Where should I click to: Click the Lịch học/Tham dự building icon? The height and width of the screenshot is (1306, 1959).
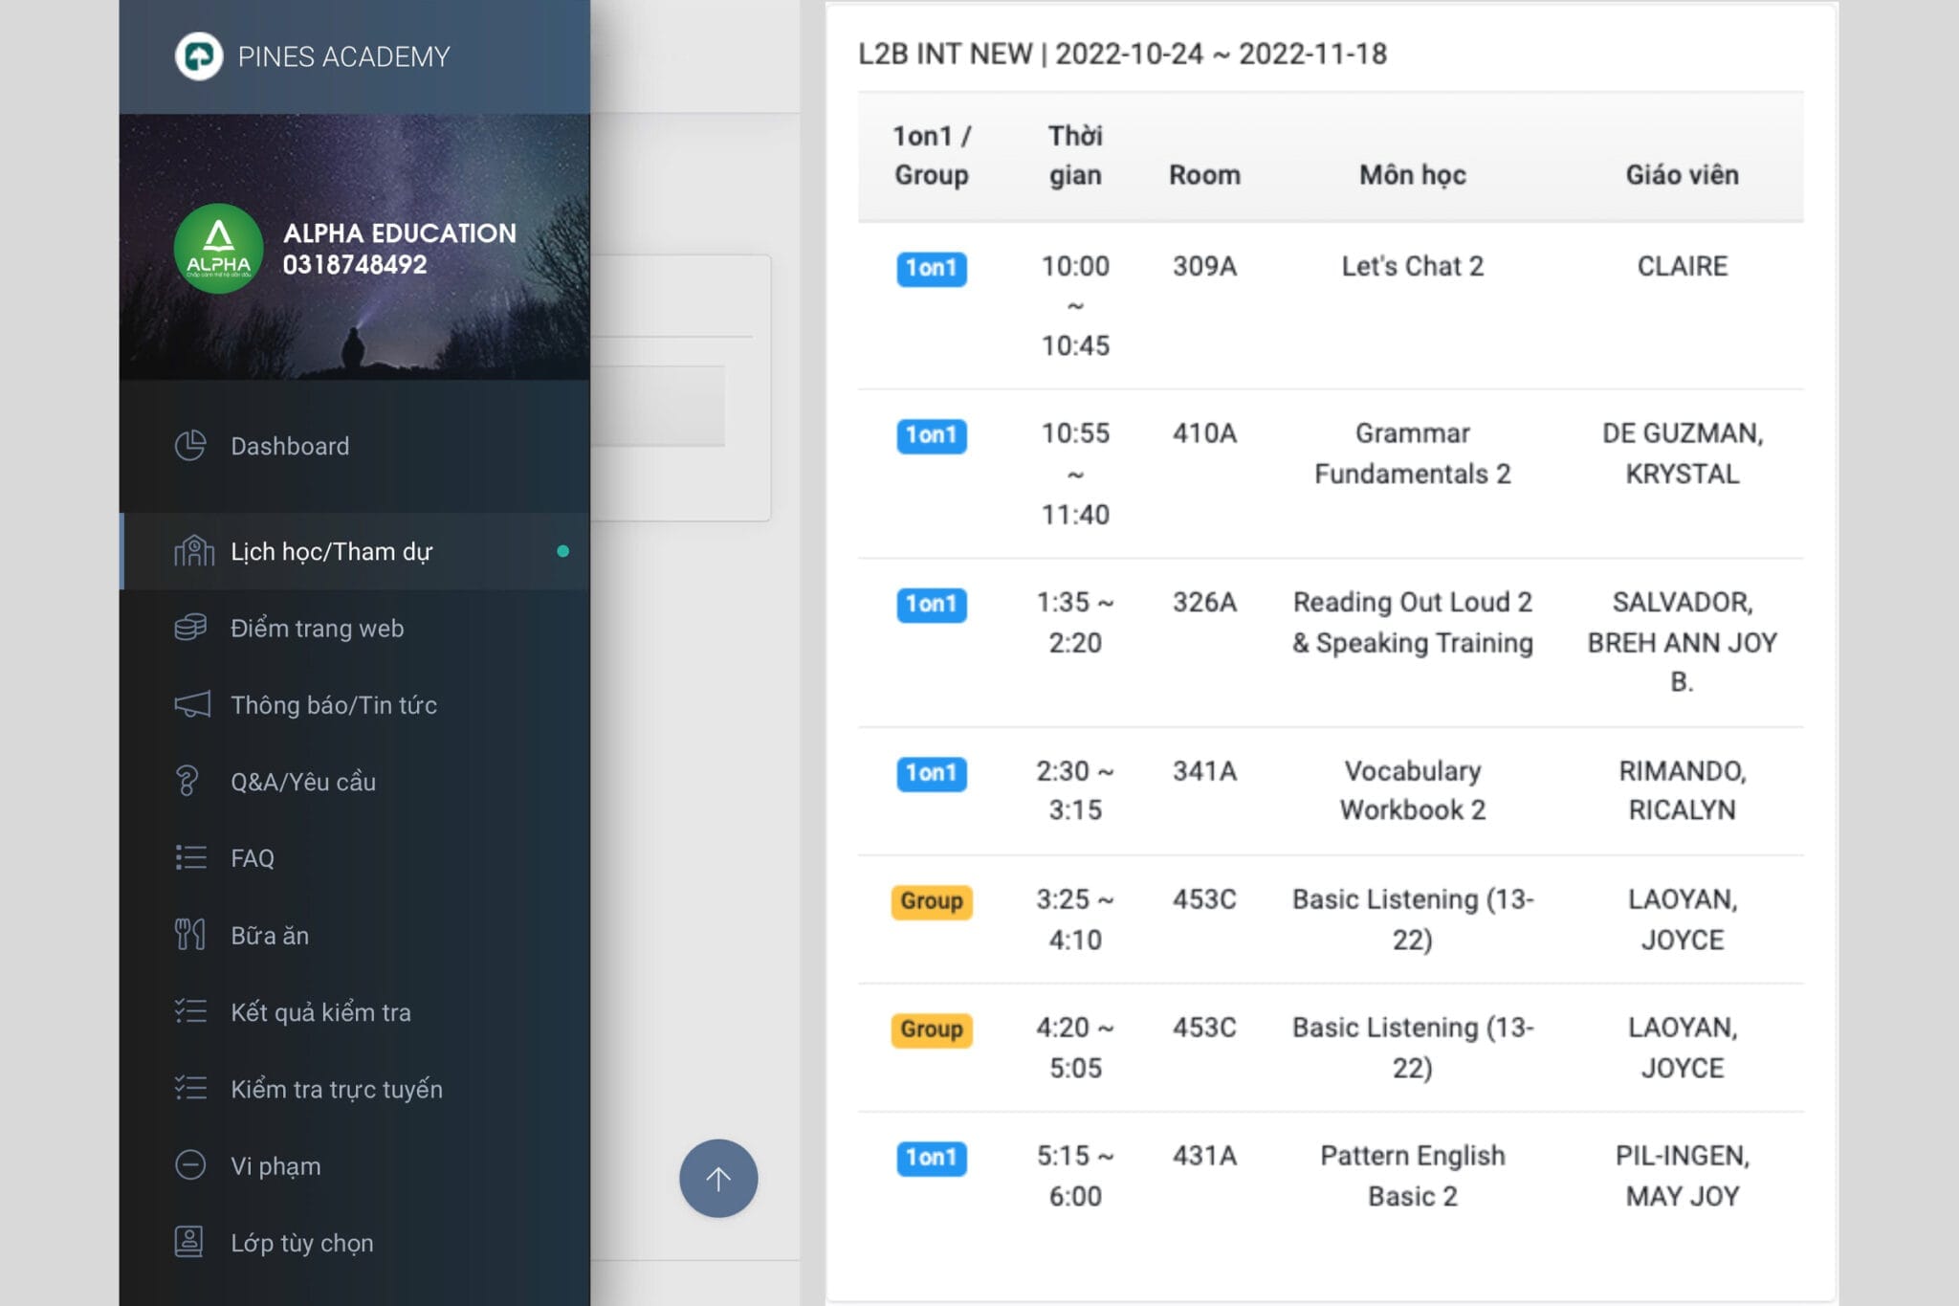[194, 551]
